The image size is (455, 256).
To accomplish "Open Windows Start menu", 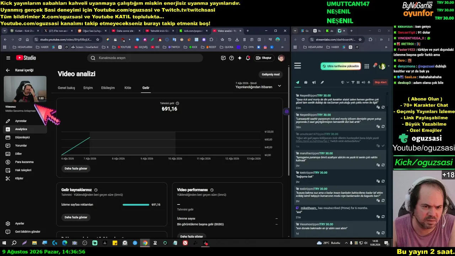I will click(4, 243).
